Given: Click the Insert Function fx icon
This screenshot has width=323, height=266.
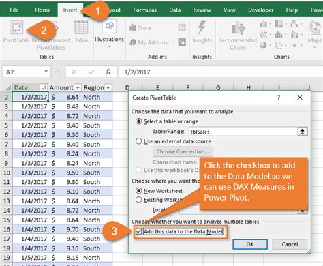Looking at the screenshot, I should click(108, 72).
